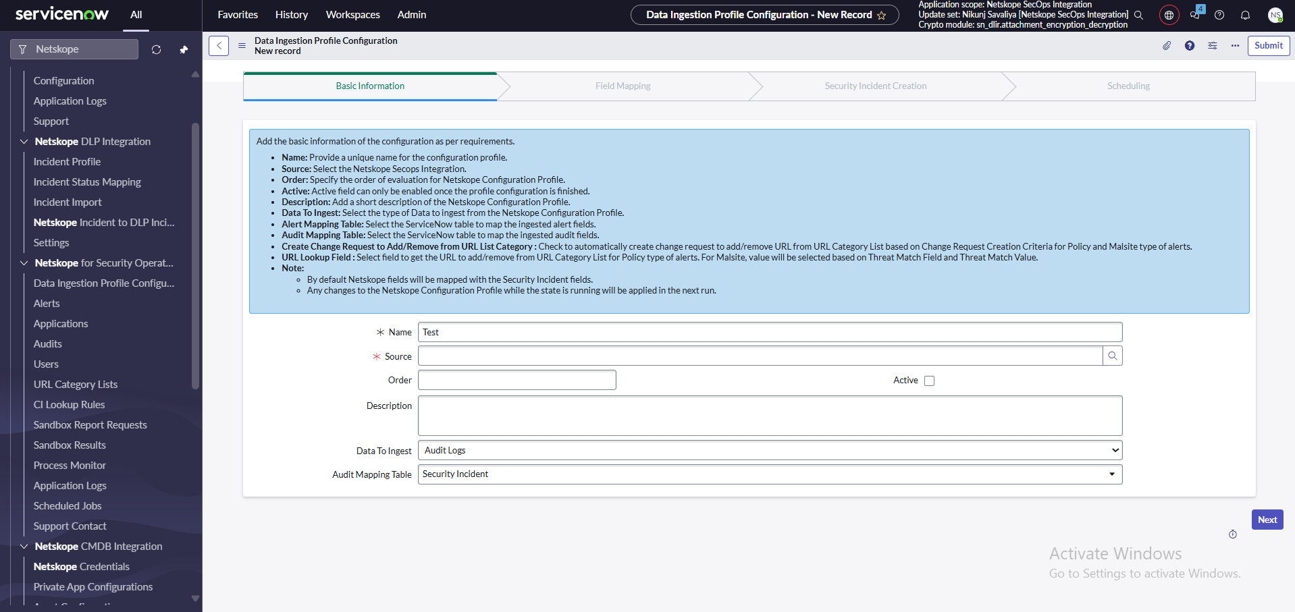Open CI Lookup Rules module

[70, 405]
